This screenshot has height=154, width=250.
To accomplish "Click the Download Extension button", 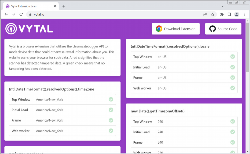I will coord(176,29).
